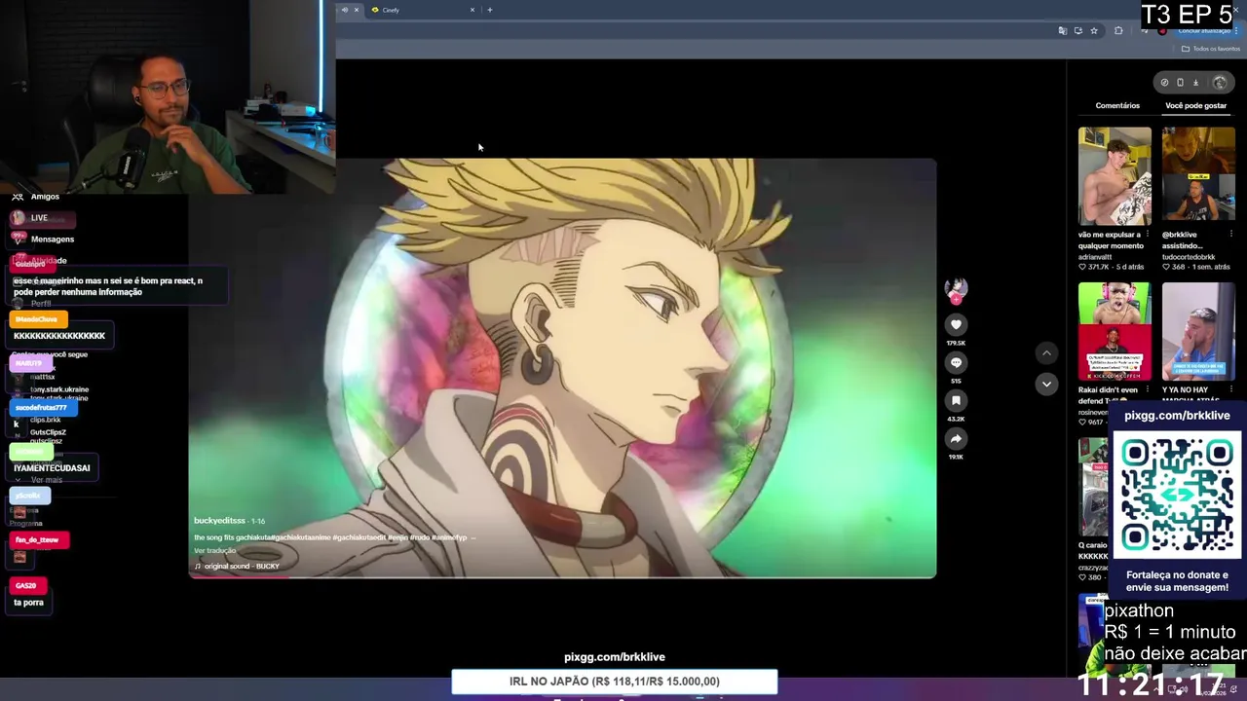
Task: Open the original sound - BUCKY link
Action: tap(237, 566)
